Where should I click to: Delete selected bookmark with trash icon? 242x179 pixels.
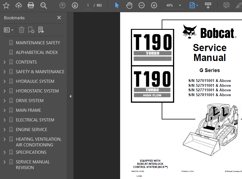pyautogui.click(x=21, y=30)
